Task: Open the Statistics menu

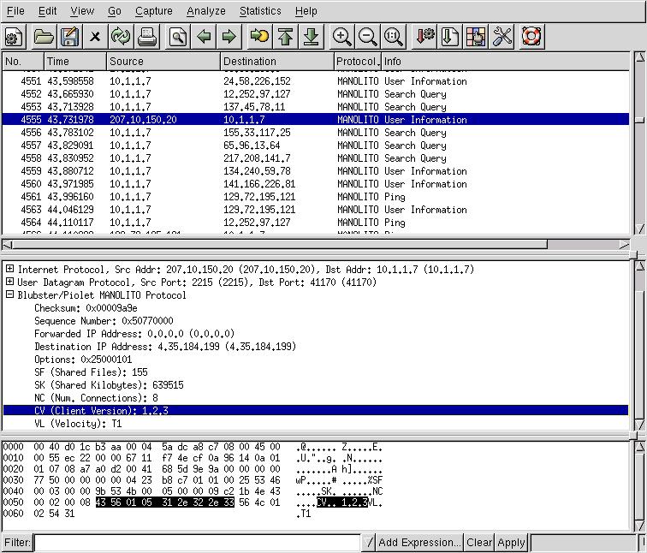Action: (x=259, y=11)
